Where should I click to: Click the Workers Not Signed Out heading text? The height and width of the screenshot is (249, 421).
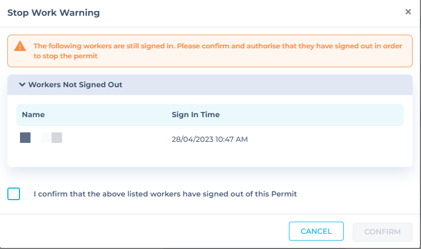click(75, 84)
